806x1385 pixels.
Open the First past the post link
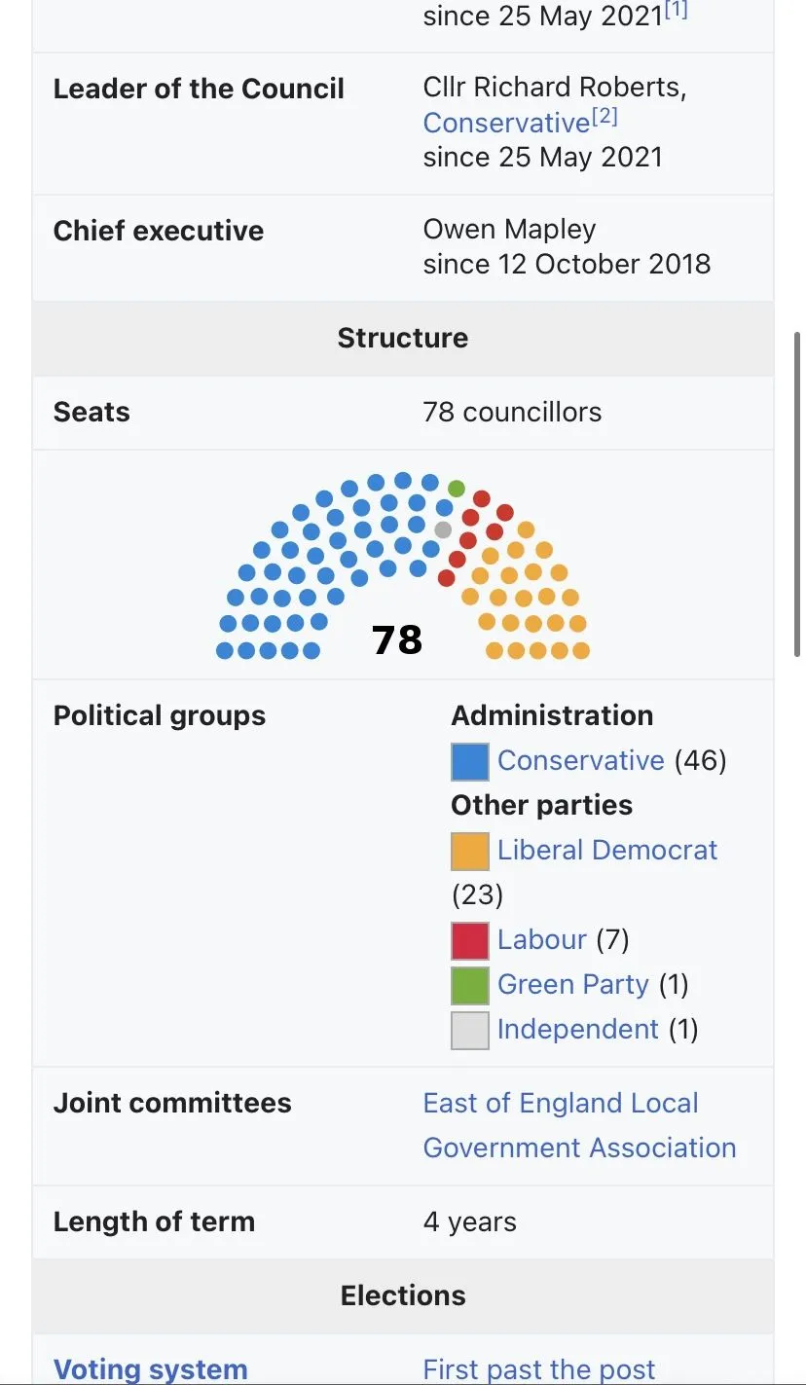click(x=538, y=1369)
